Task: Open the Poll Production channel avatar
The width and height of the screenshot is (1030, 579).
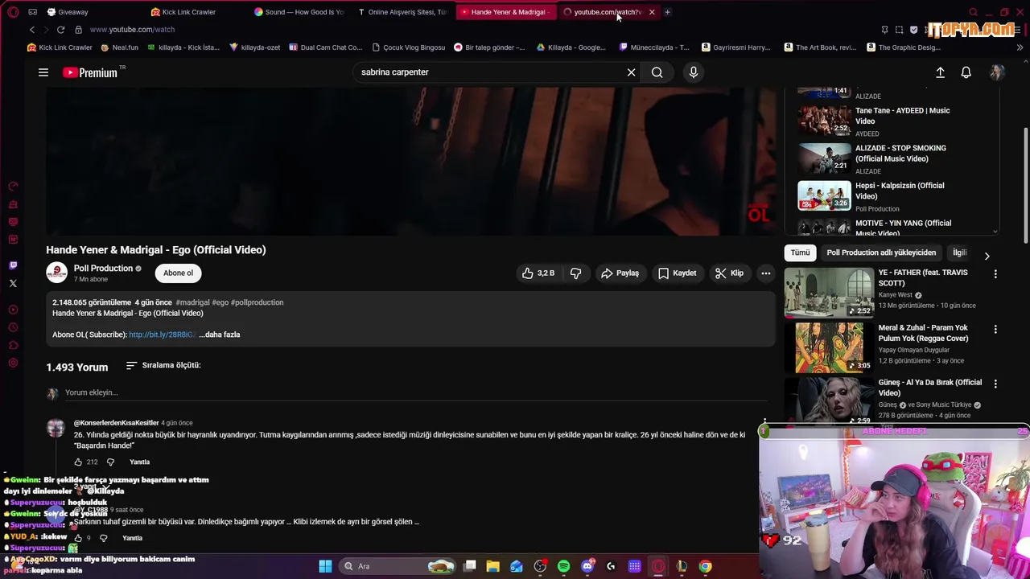Action: tap(56, 273)
